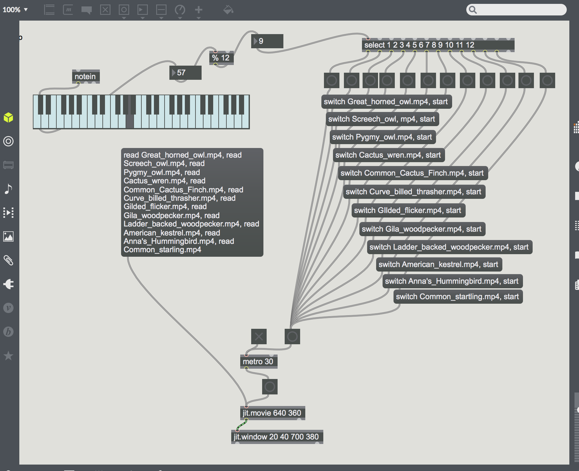
Task: Add a toggle object using the toolbar X icon
Action: pos(105,10)
